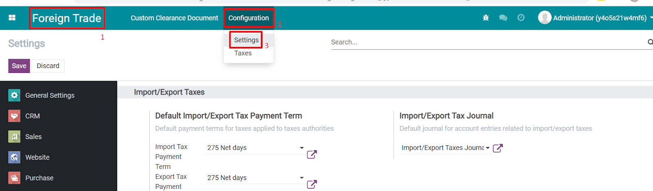
Task: Choose Settings in the Configuration dropdown
Action: [246, 40]
